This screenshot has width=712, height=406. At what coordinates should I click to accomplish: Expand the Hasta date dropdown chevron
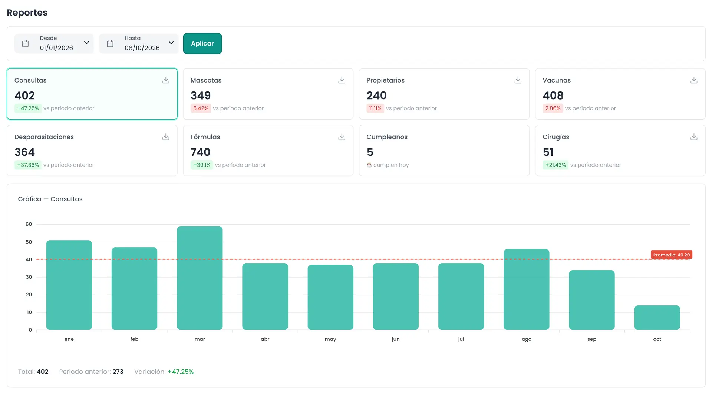[171, 43]
